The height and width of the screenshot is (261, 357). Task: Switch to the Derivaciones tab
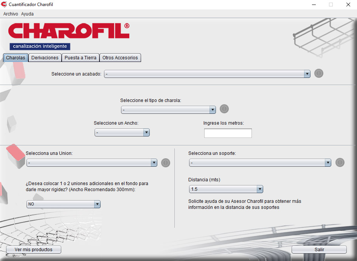45,58
